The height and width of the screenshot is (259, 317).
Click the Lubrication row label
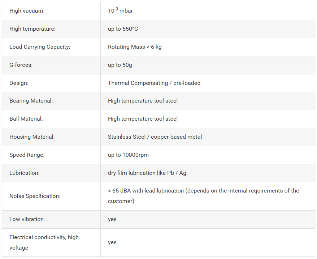coord(25,173)
